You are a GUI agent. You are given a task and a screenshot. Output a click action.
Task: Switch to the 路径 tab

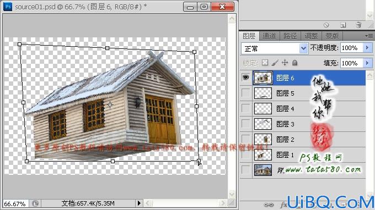click(x=290, y=36)
